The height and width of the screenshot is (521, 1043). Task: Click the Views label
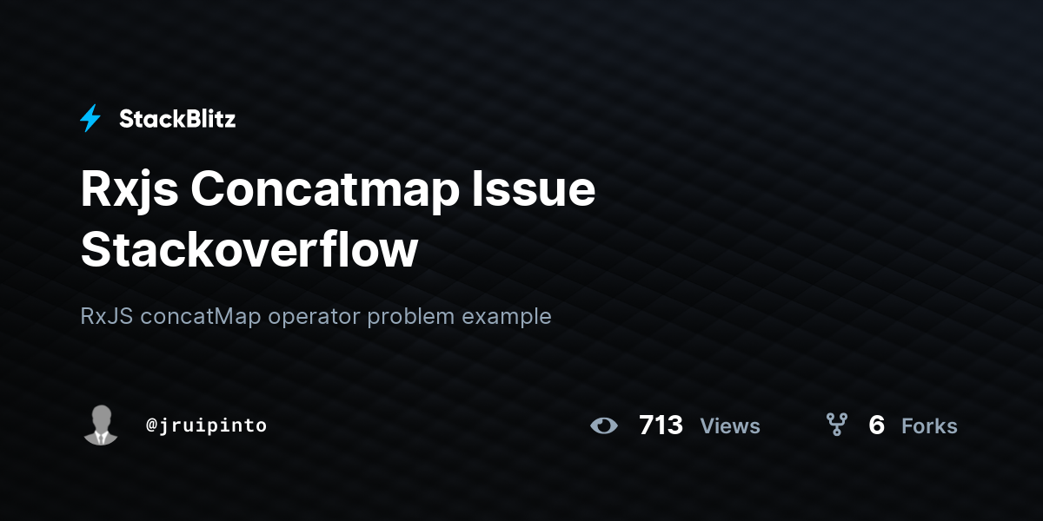[x=730, y=426]
